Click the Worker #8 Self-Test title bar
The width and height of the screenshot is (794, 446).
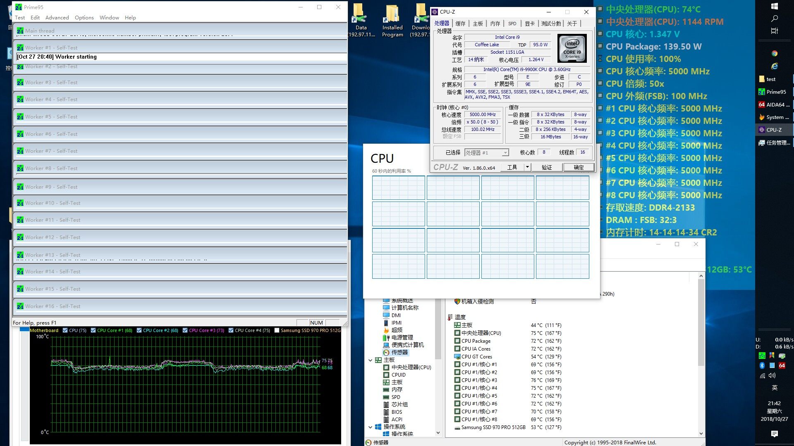tap(180, 168)
